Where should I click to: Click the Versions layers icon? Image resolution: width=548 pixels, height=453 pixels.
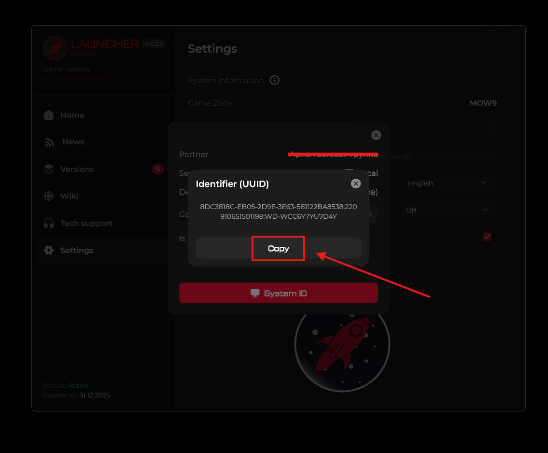(x=49, y=169)
